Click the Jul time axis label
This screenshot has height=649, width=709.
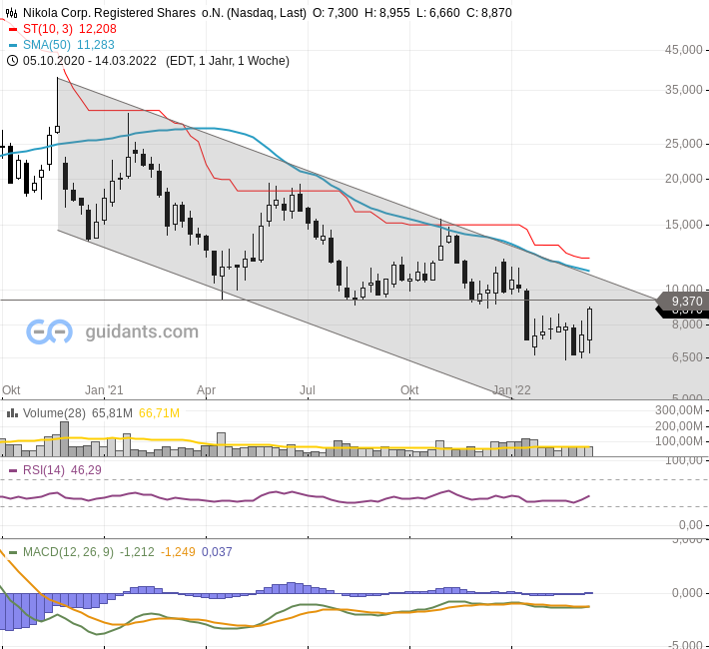tap(308, 390)
